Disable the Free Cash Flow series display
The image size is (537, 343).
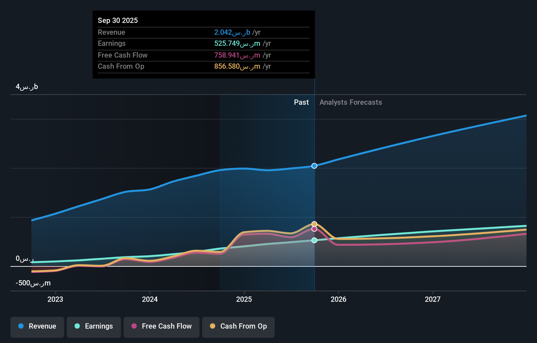tap(161, 326)
